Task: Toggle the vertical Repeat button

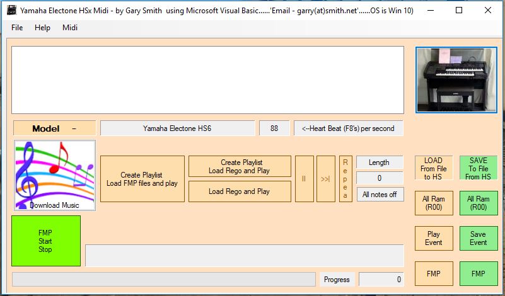Action: click(345, 179)
